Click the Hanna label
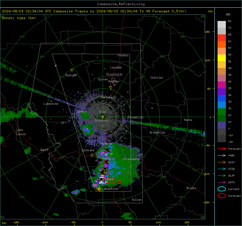 (x=188, y=120)
